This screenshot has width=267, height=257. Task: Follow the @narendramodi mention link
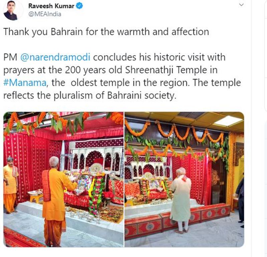click(55, 57)
